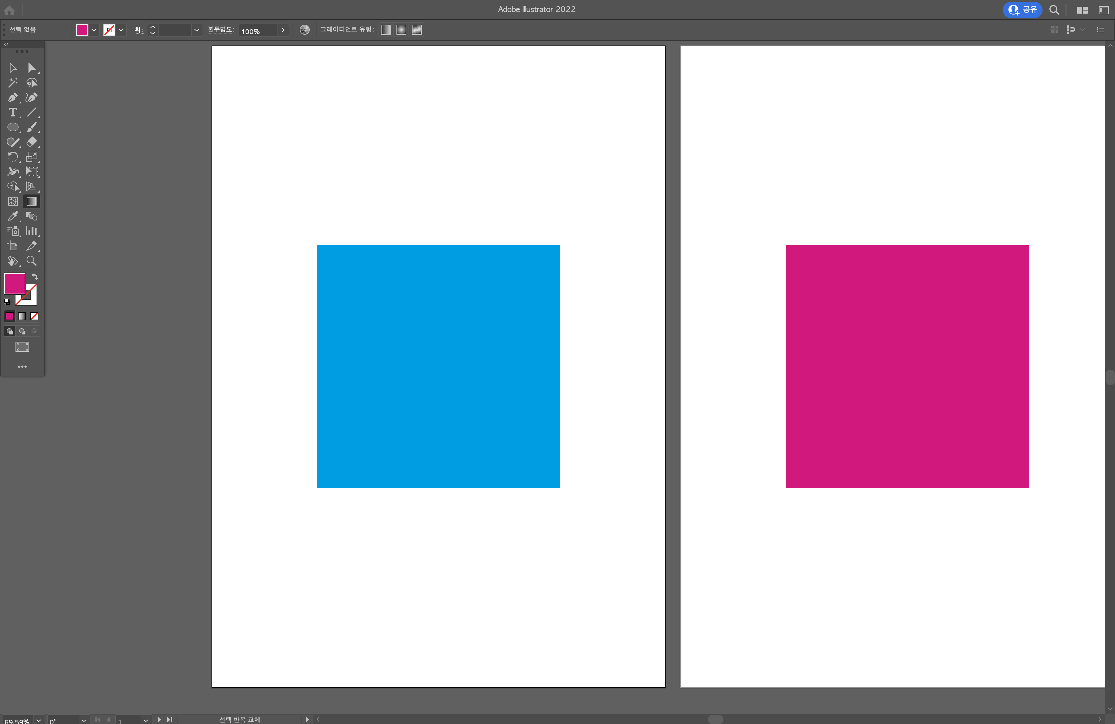This screenshot has width=1115, height=724.
Task: Choose the Ellipse tool
Action: point(13,127)
